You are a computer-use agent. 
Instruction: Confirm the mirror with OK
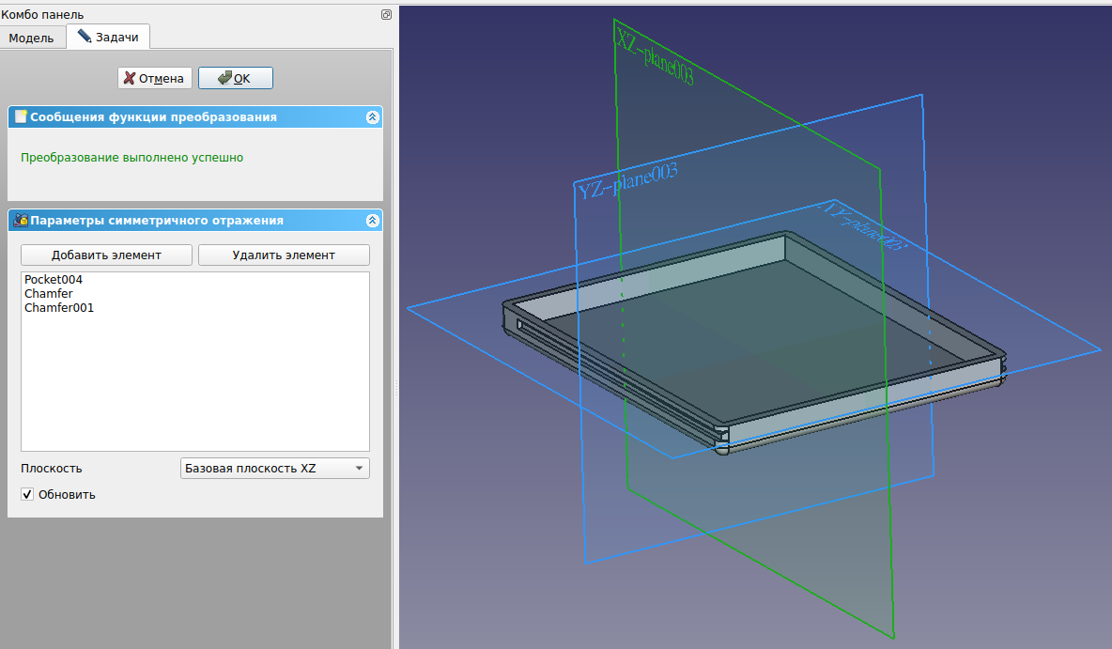coord(235,79)
